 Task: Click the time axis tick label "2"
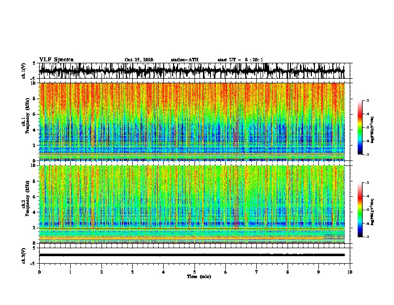pyautogui.click(x=101, y=272)
